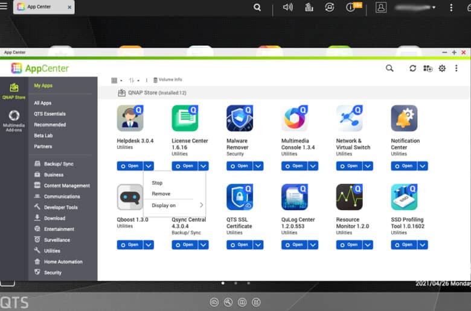This screenshot has width=471, height=311.
Task: Open QTS SSL Certificate with Open button
Action: (239, 245)
